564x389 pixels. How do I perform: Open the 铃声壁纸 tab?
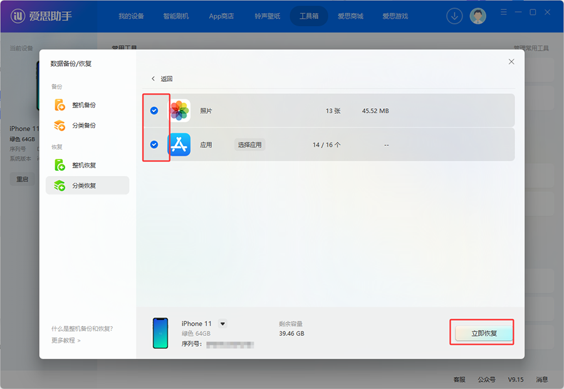pos(267,16)
